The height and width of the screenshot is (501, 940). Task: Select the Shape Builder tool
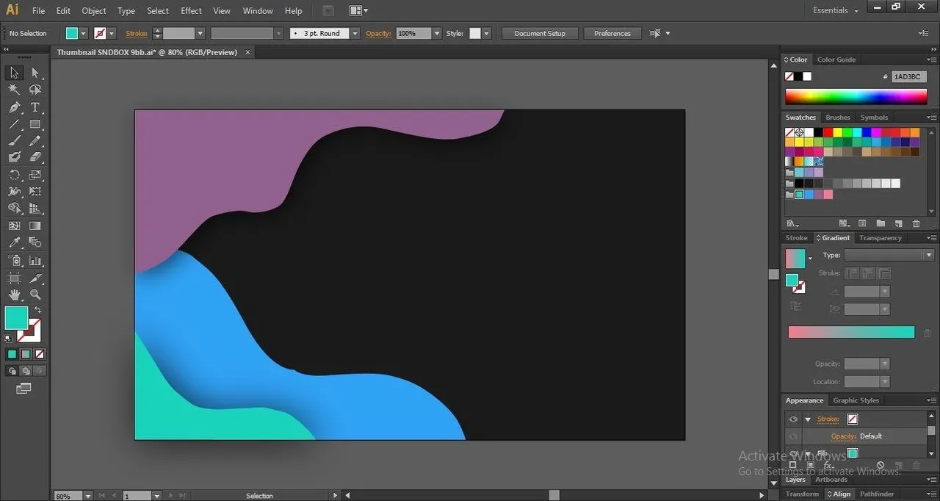click(x=14, y=209)
